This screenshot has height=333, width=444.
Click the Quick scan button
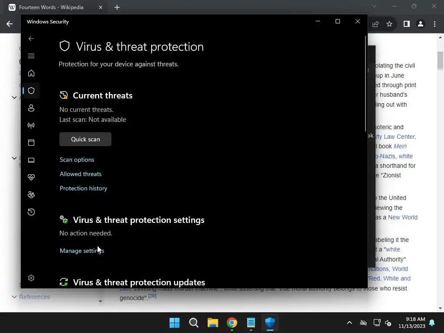click(x=85, y=139)
